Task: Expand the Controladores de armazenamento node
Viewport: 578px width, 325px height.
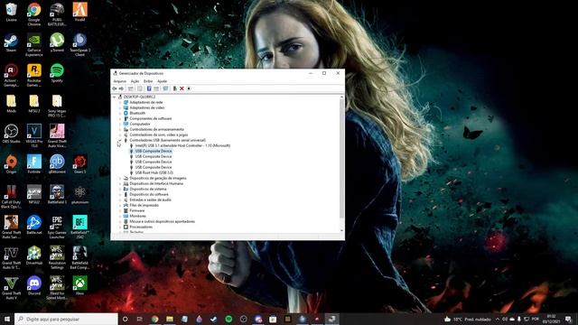Action: (x=120, y=129)
